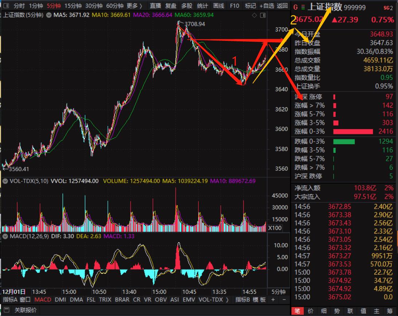Viewport: 398px width, 316px height.
Task: Click the 返回 back button
Action: [282, 5]
